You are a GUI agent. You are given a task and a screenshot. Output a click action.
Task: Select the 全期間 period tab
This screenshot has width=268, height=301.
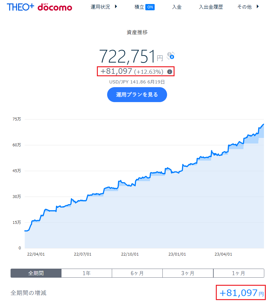(36, 273)
